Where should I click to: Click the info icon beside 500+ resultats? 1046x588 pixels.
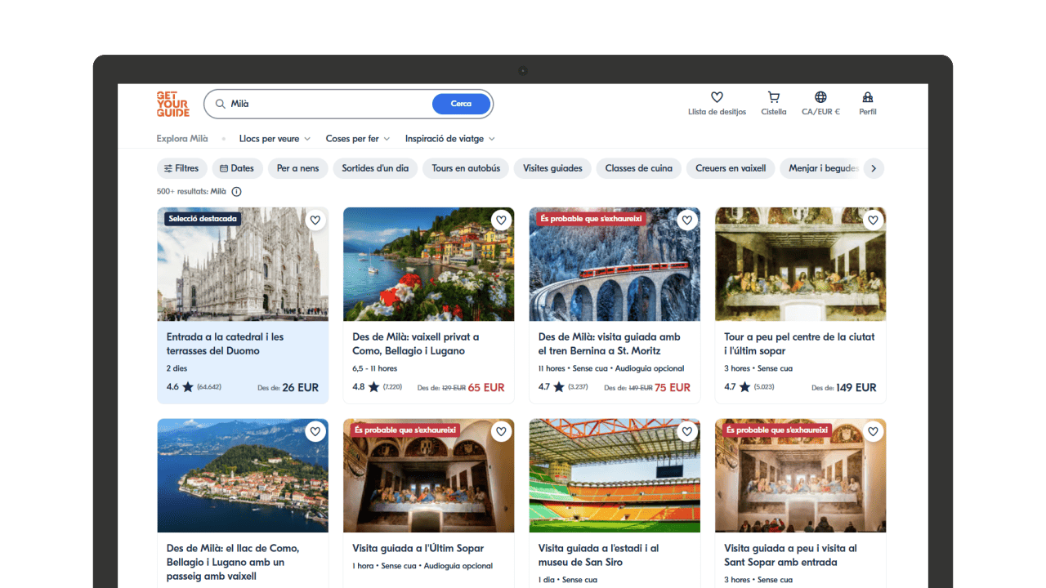[x=236, y=192]
